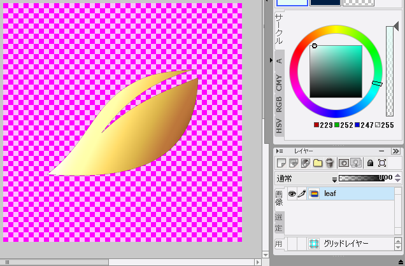The width and height of the screenshot is (405, 266).
Task: Switch to the HSV color tab
Action: pos(279,125)
